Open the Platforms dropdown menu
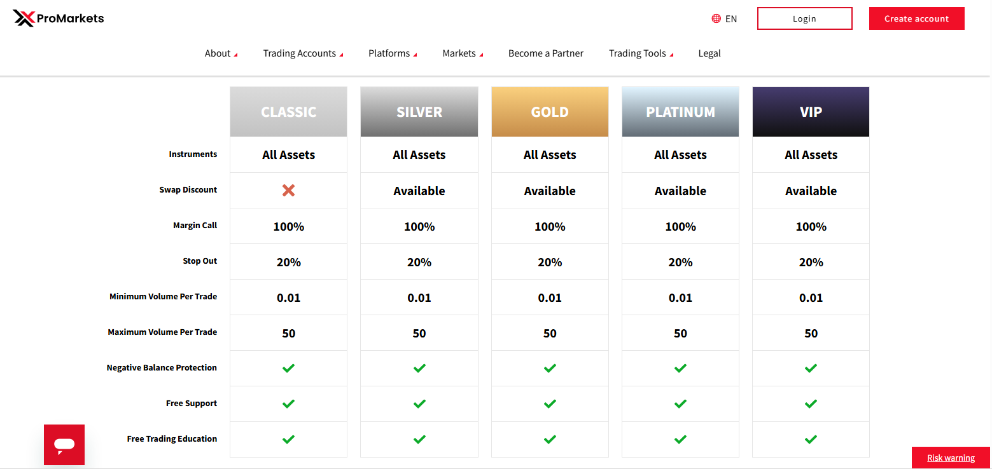Screen dimensions: 992x469 (393, 53)
